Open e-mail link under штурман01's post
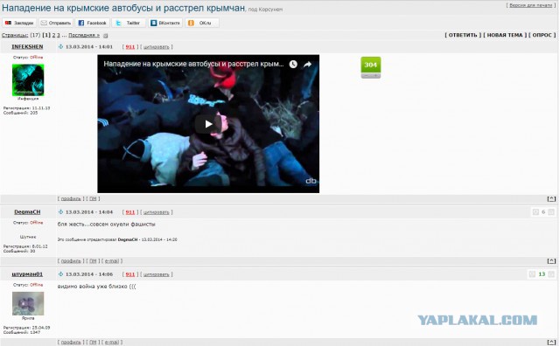 (x=112, y=342)
